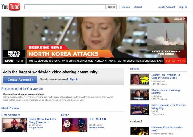
Task: Click the Close Ad link
Action: pos(178,19)
